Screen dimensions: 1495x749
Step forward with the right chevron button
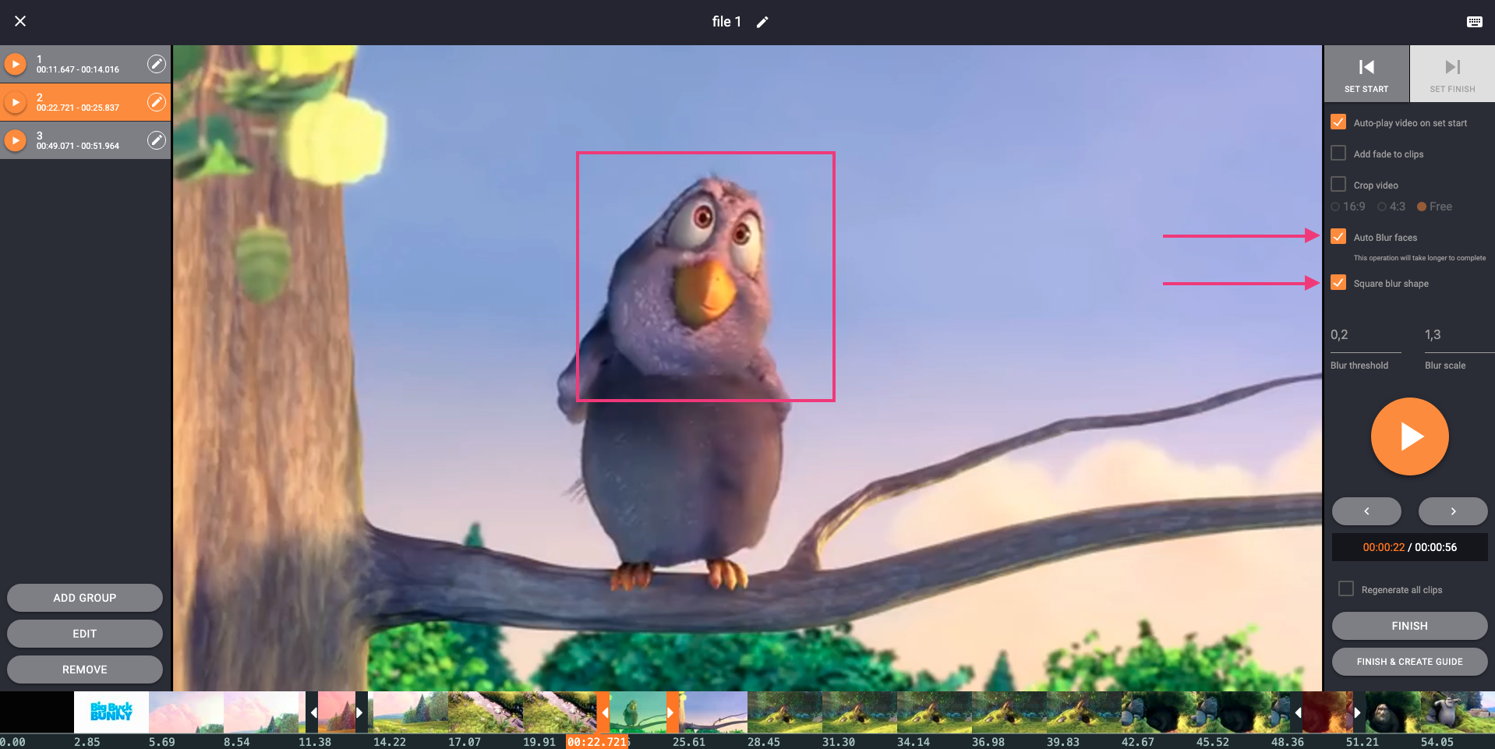[1453, 511]
